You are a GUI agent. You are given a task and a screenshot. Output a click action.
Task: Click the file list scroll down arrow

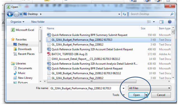tap(173, 78)
